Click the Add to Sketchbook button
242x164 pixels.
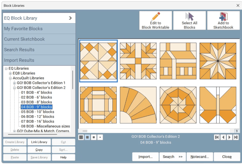click(223, 20)
